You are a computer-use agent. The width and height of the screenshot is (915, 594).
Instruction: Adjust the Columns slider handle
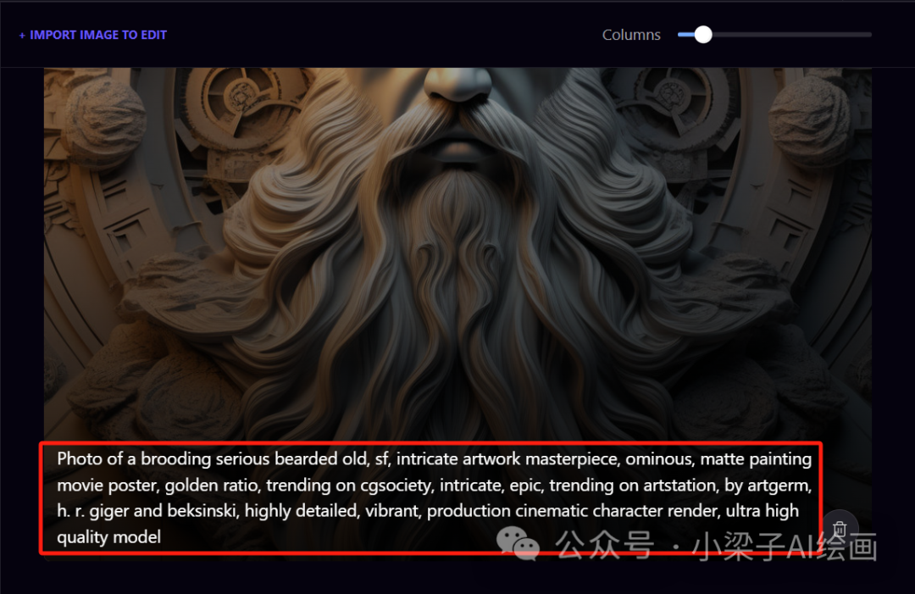703,35
